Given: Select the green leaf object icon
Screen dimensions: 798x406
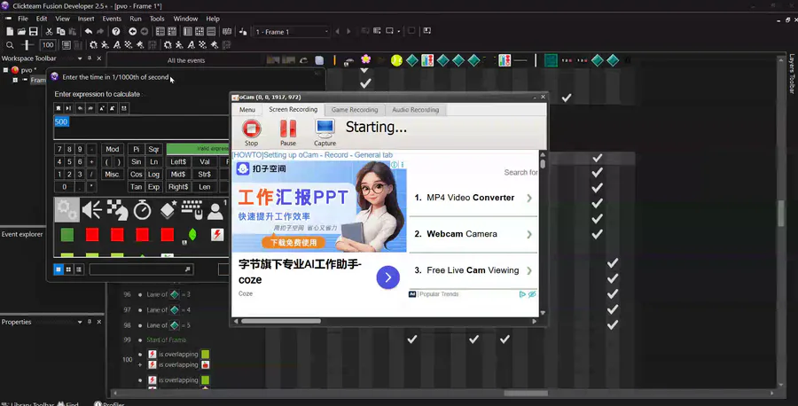Looking at the screenshot, I should tap(192, 235).
